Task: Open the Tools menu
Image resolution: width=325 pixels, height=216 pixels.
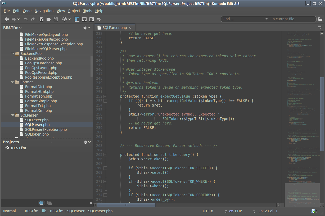Action: tap(88, 11)
